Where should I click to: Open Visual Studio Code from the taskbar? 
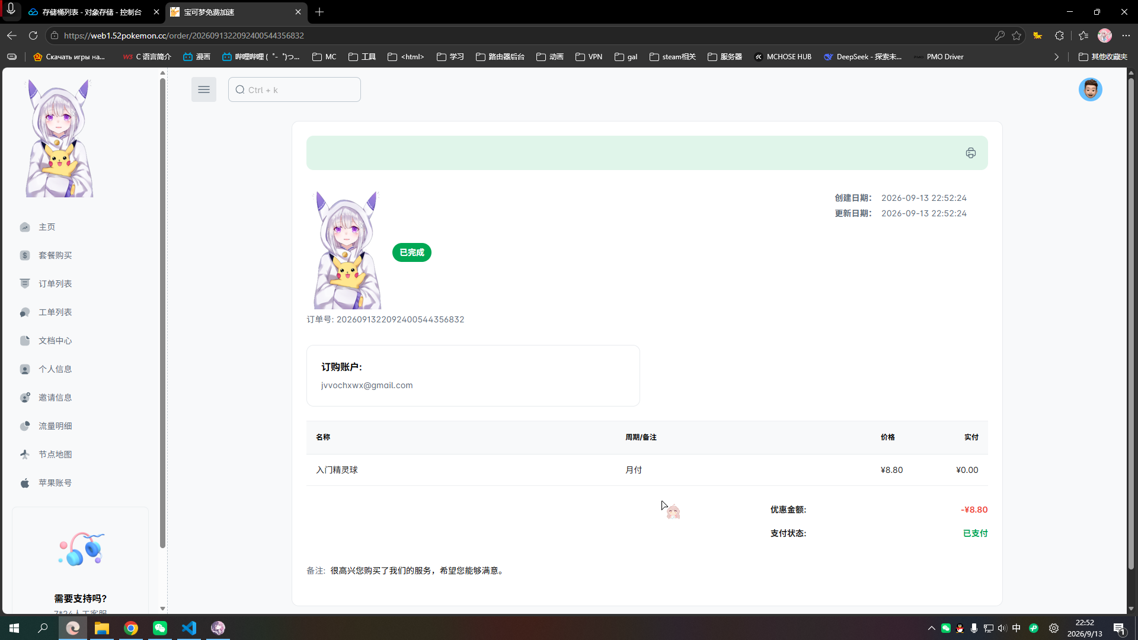(x=189, y=628)
